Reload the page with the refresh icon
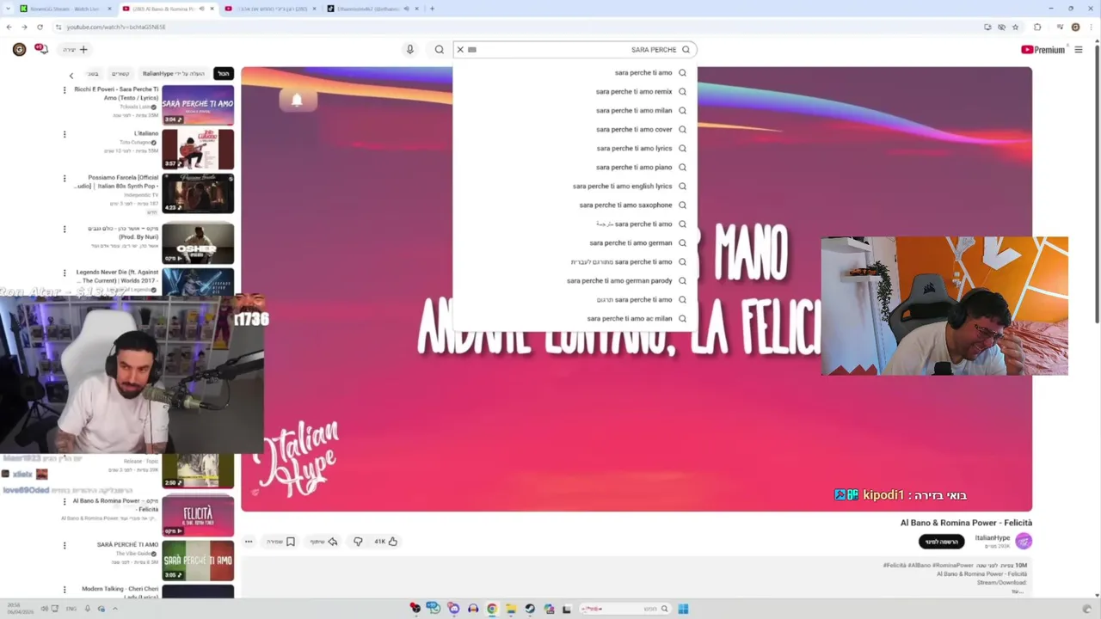 (x=40, y=27)
